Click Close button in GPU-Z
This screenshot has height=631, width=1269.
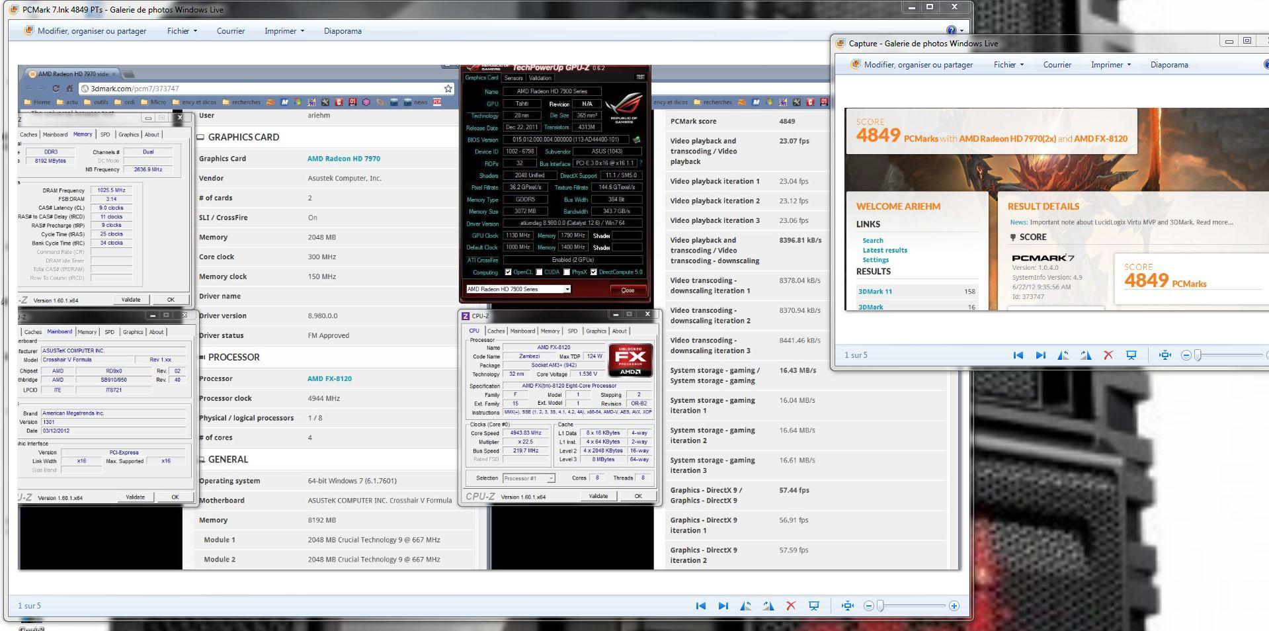click(x=628, y=290)
